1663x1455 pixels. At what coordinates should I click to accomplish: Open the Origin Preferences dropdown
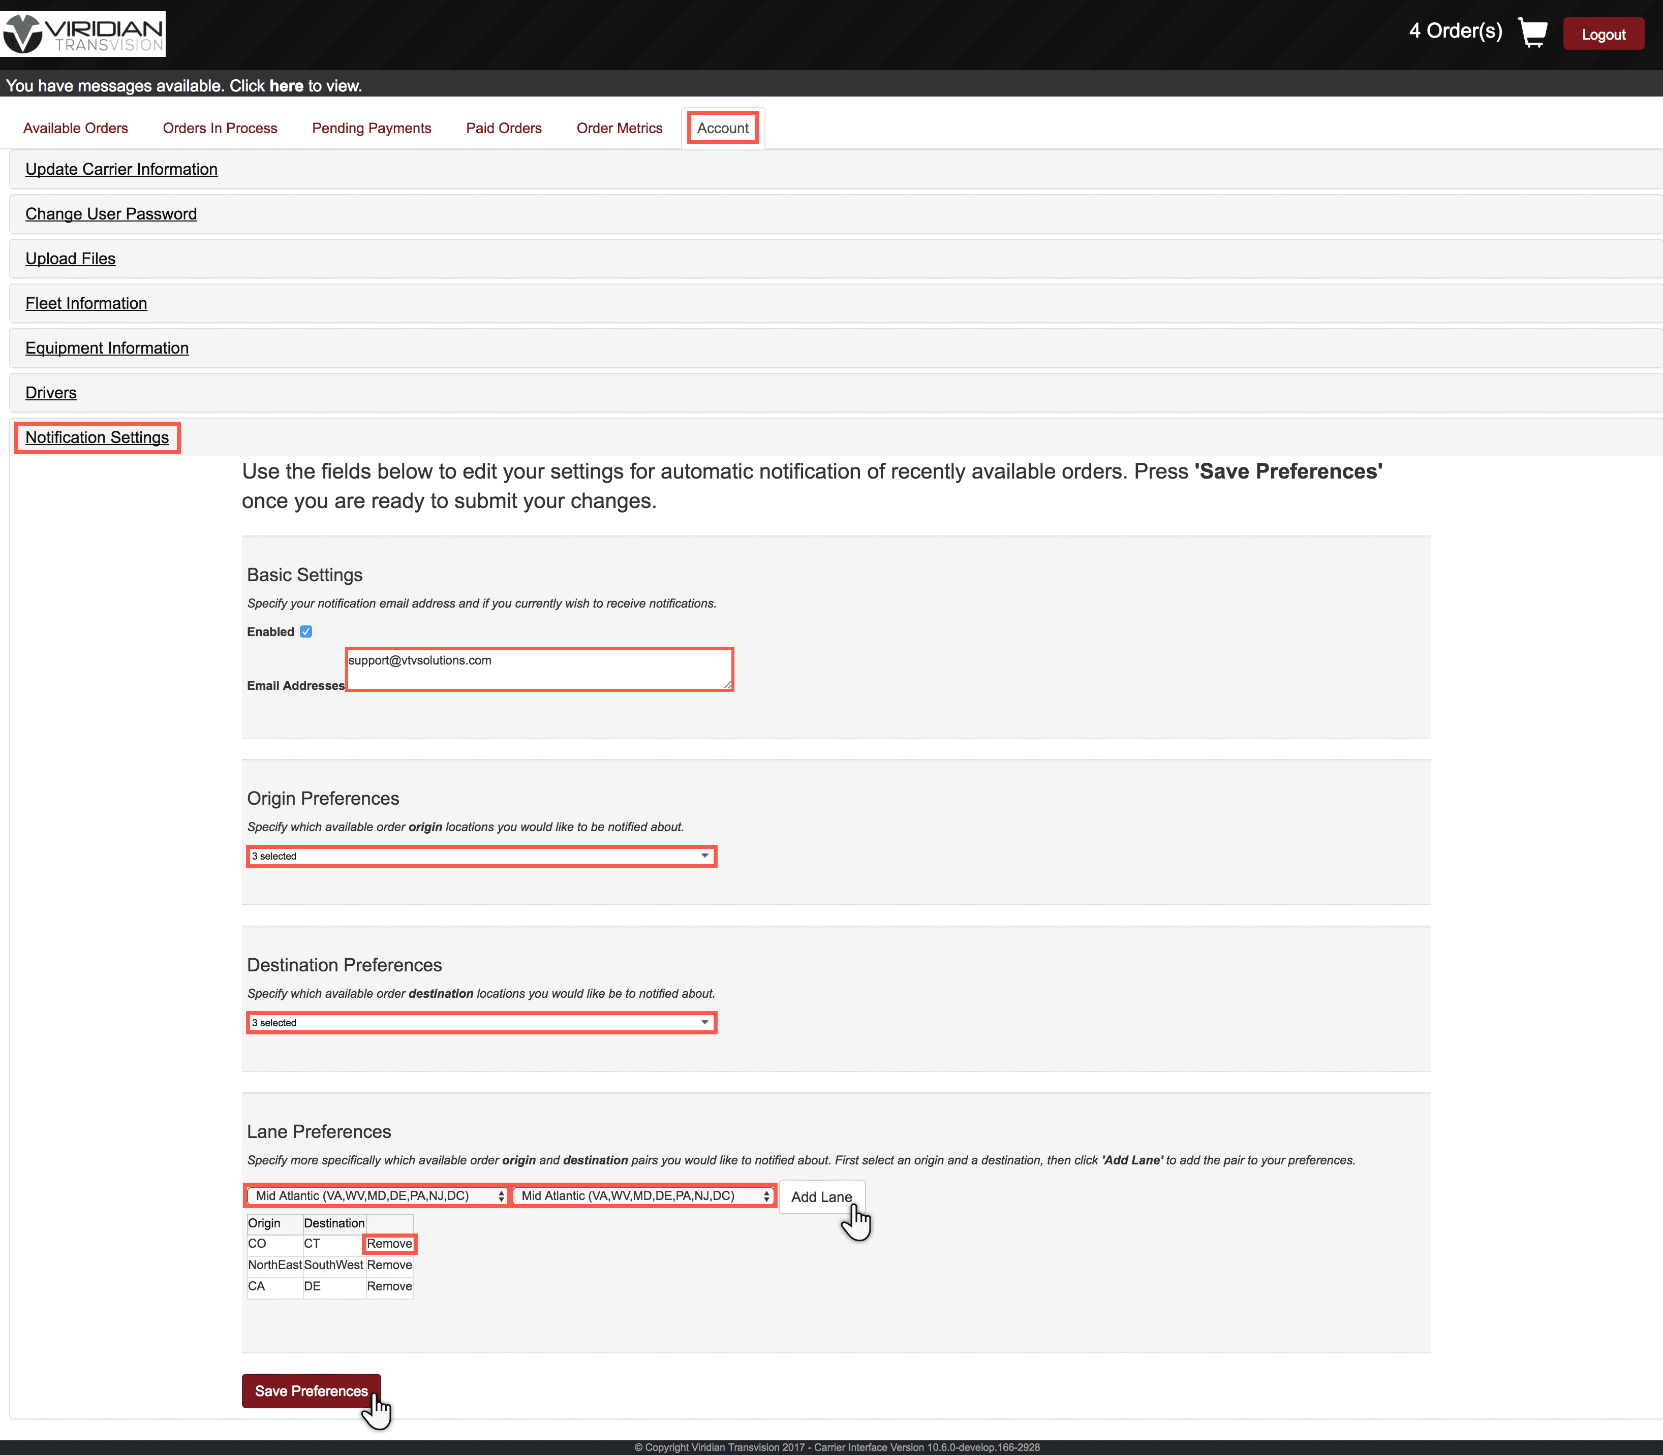pyautogui.click(x=481, y=856)
